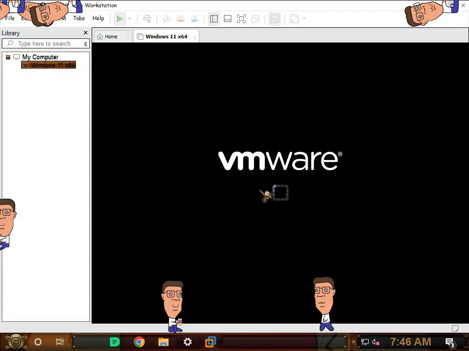This screenshot has height=351, width=469.
Task: Open the Help menu
Action: click(98, 18)
